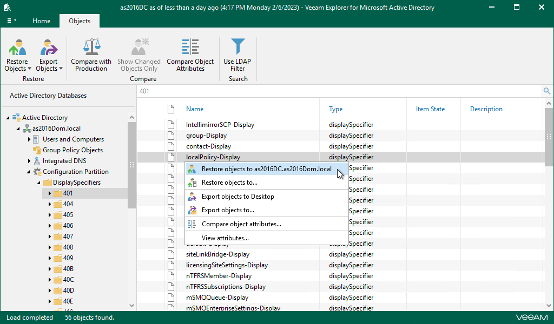Viewport: 554px width, 324px height.
Task: Click the search magnifier icon
Action: coord(547,91)
